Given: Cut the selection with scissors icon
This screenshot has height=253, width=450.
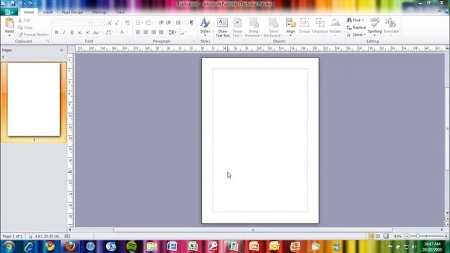Looking at the screenshot, I should click(20, 20).
